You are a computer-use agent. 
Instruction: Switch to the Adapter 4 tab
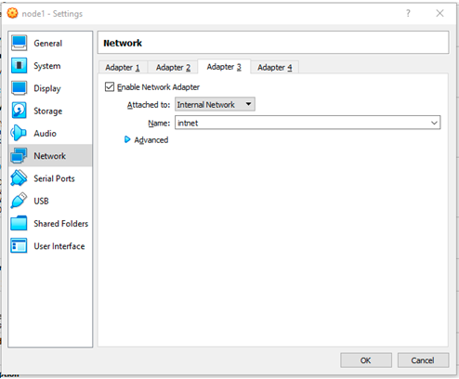pos(275,67)
